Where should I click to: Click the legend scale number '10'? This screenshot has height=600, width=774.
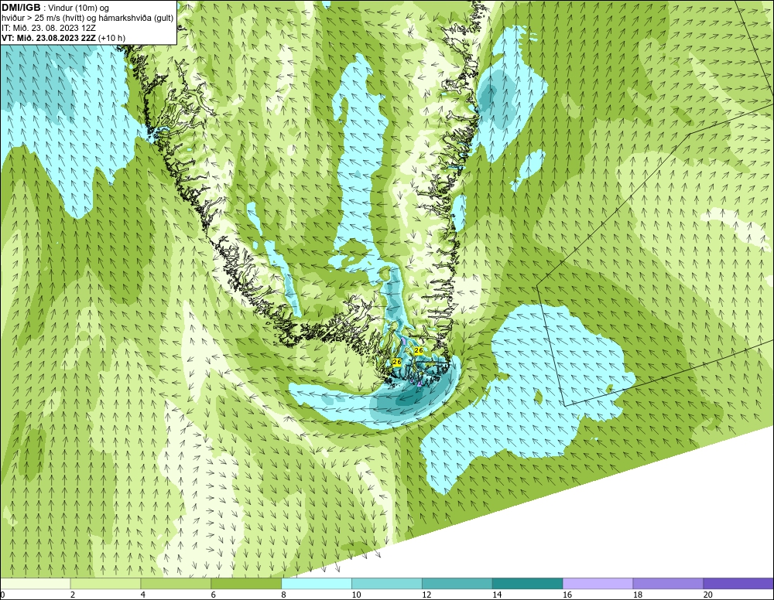coord(356,595)
